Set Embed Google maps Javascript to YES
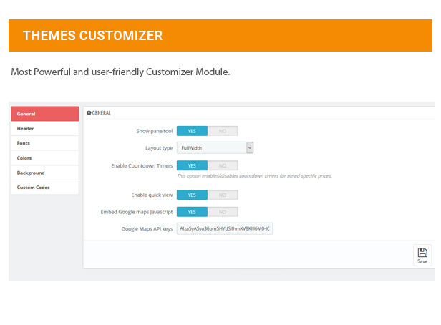The image size is (441, 325). coord(192,212)
